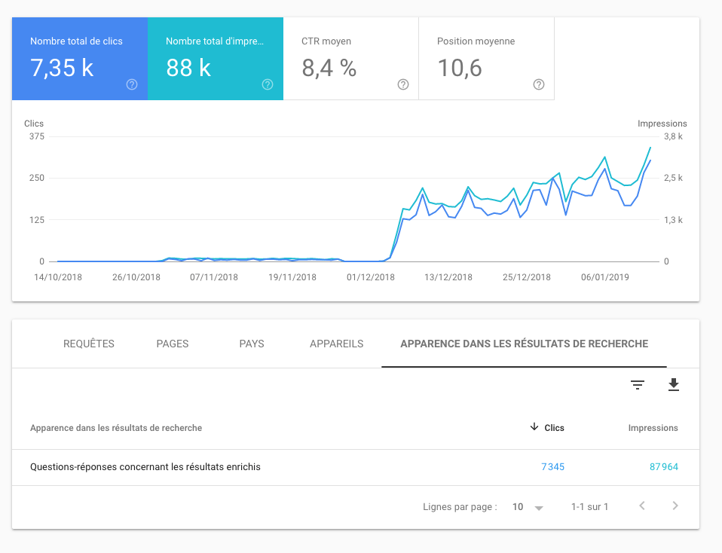This screenshot has height=553, width=722.
Task: Switch to the PAYS tab
Action: point(252,344)
